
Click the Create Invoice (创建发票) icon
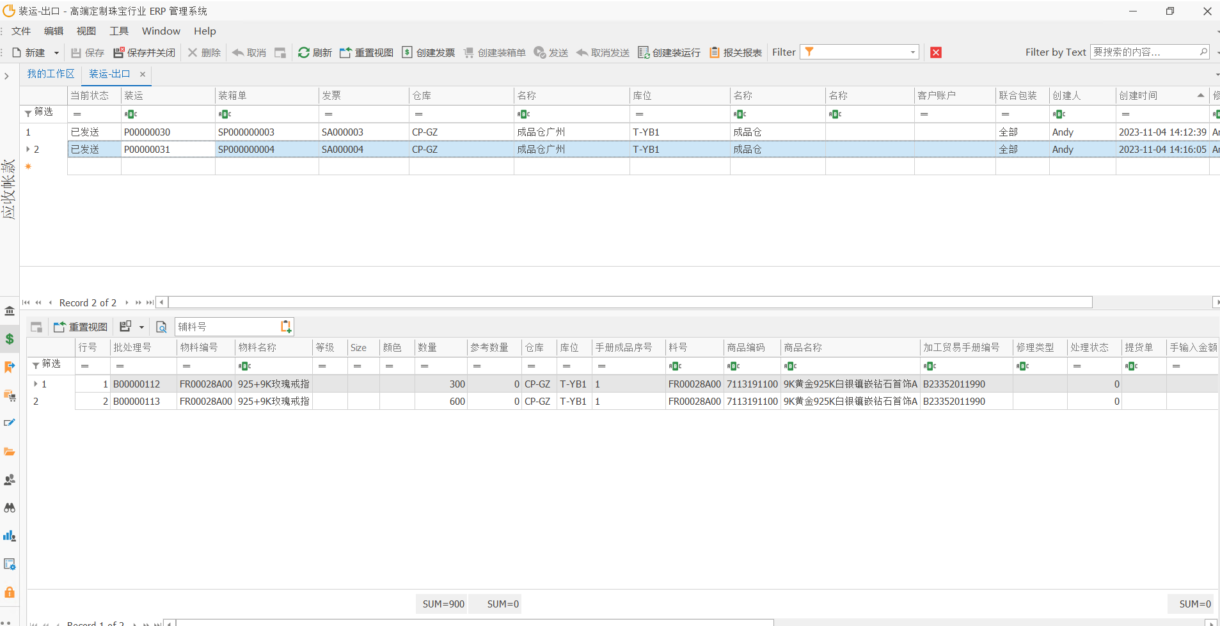click(408, 52)
